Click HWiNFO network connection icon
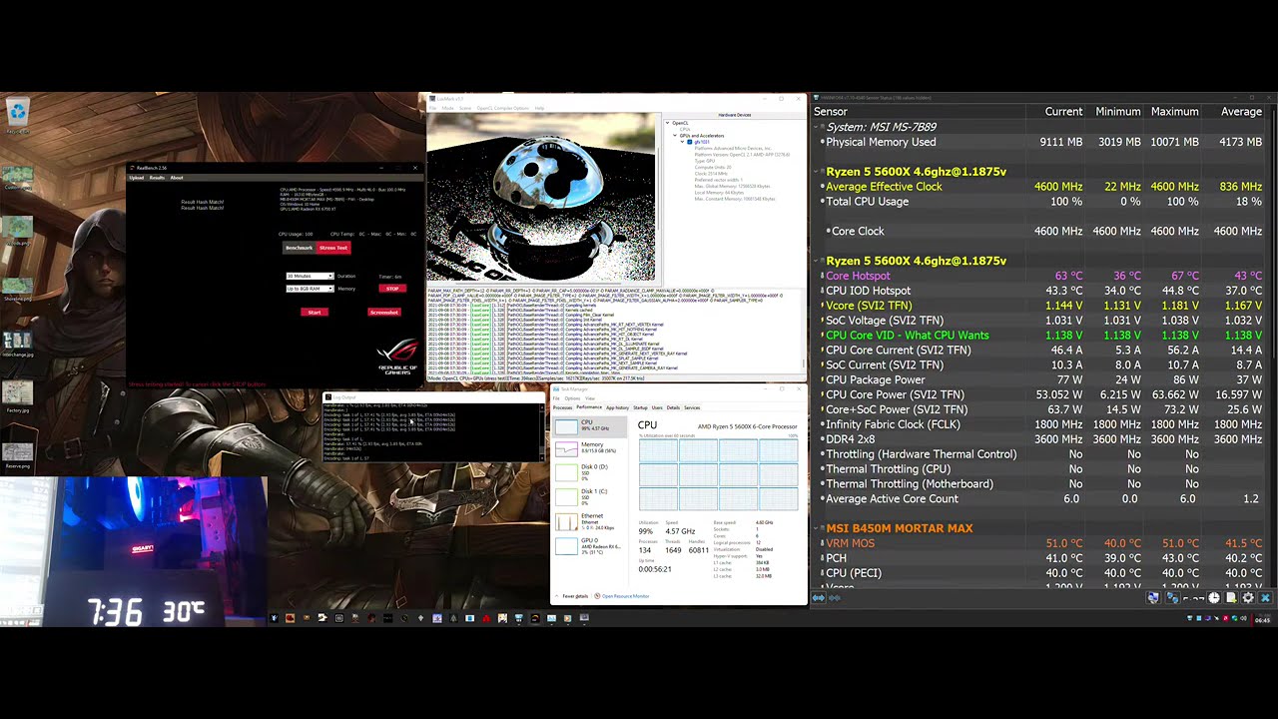 (1173, 597)
